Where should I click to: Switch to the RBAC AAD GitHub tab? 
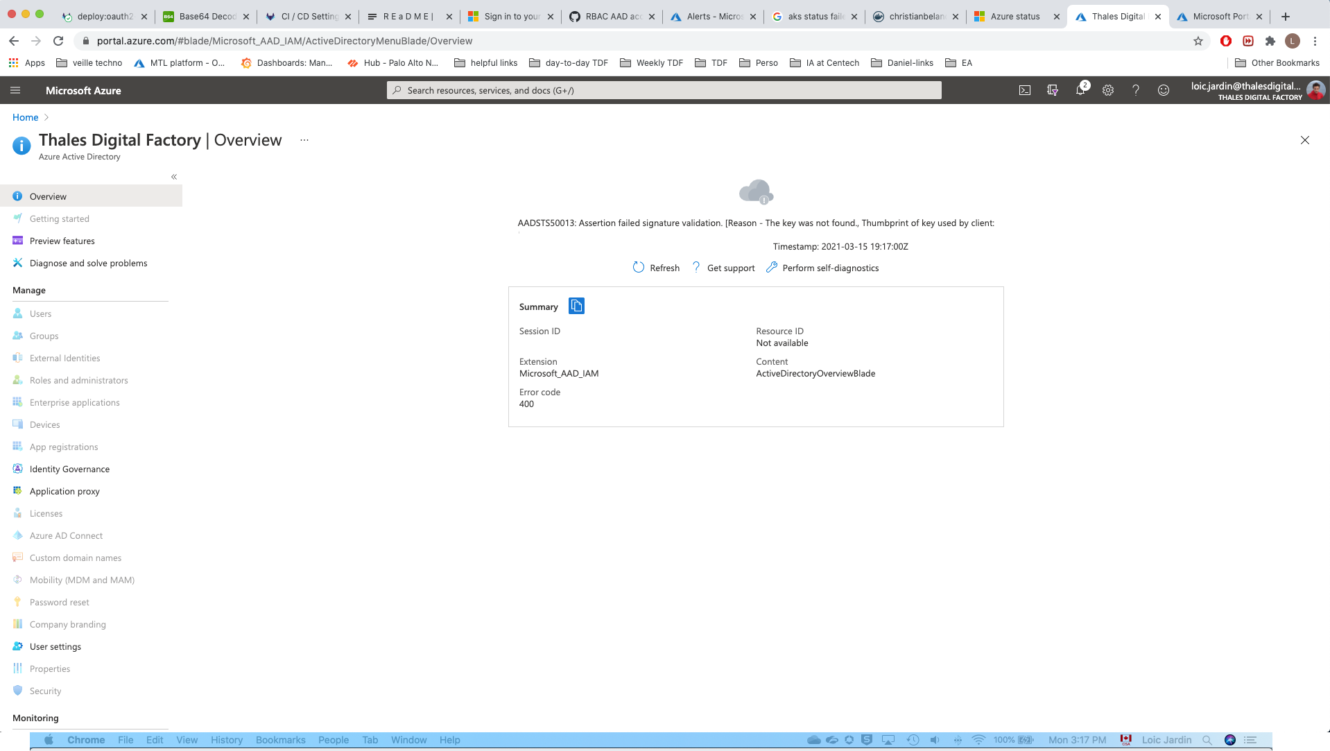click(x=612, y=16)
